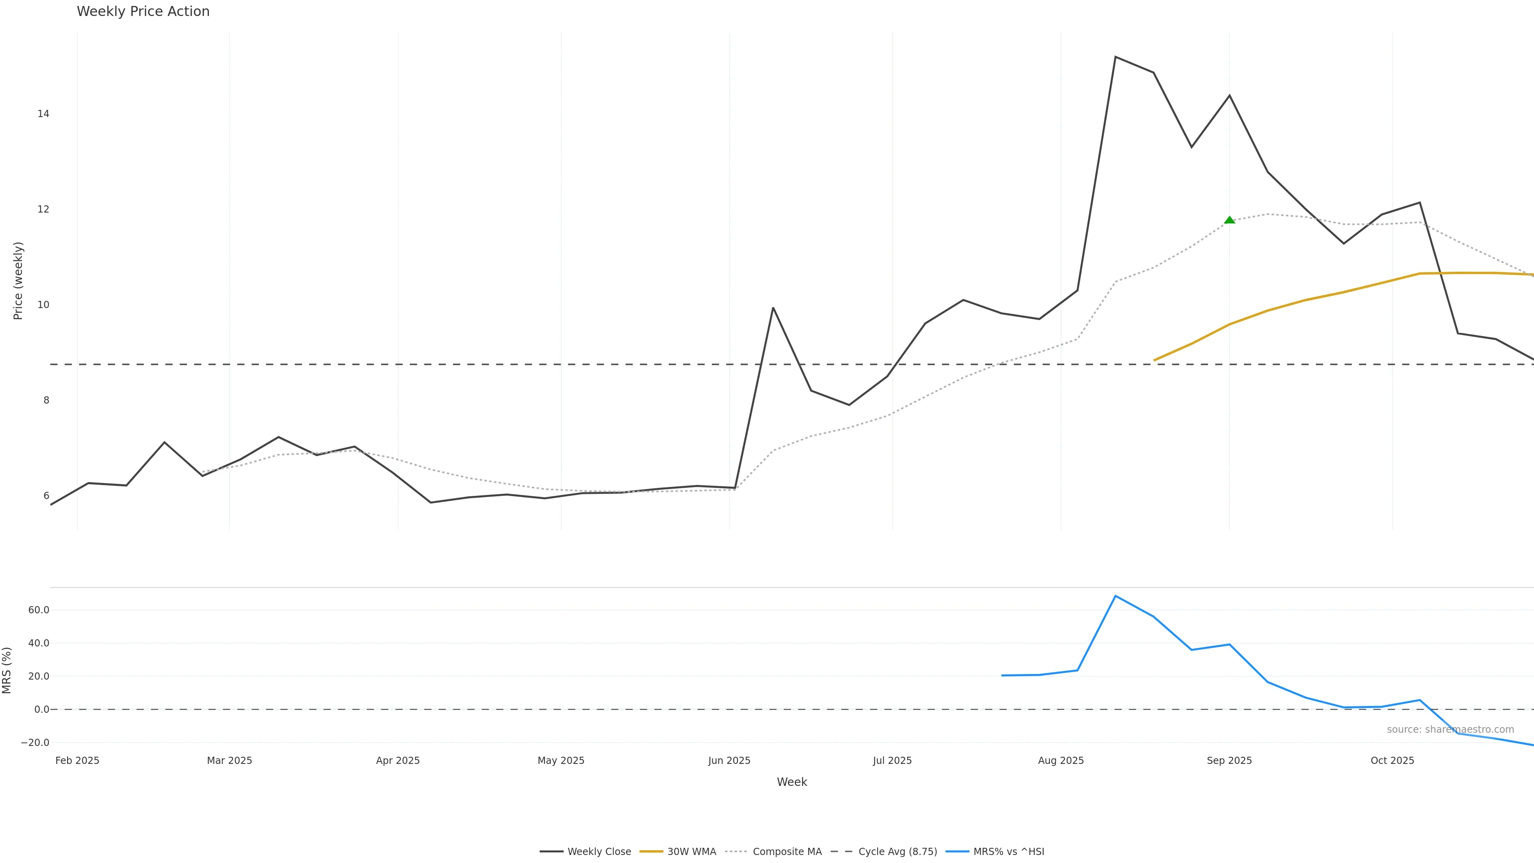Select the Oct 2025 x-axis label
Screen dimensions: 1534x863
coord(1392,761)
